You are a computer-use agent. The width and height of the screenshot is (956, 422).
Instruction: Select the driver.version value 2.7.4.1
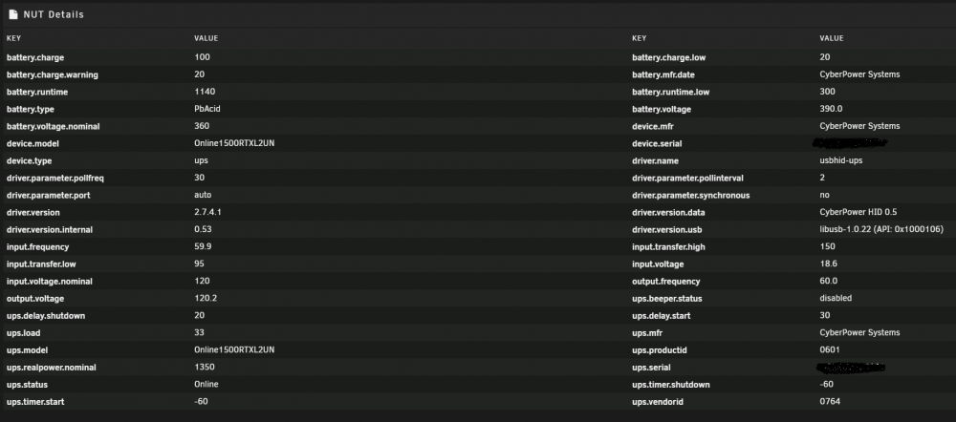click(x=207, y=213)
